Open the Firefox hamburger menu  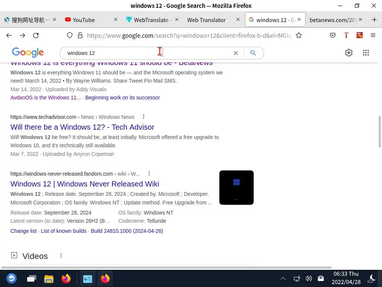click(x=373, y=36)
